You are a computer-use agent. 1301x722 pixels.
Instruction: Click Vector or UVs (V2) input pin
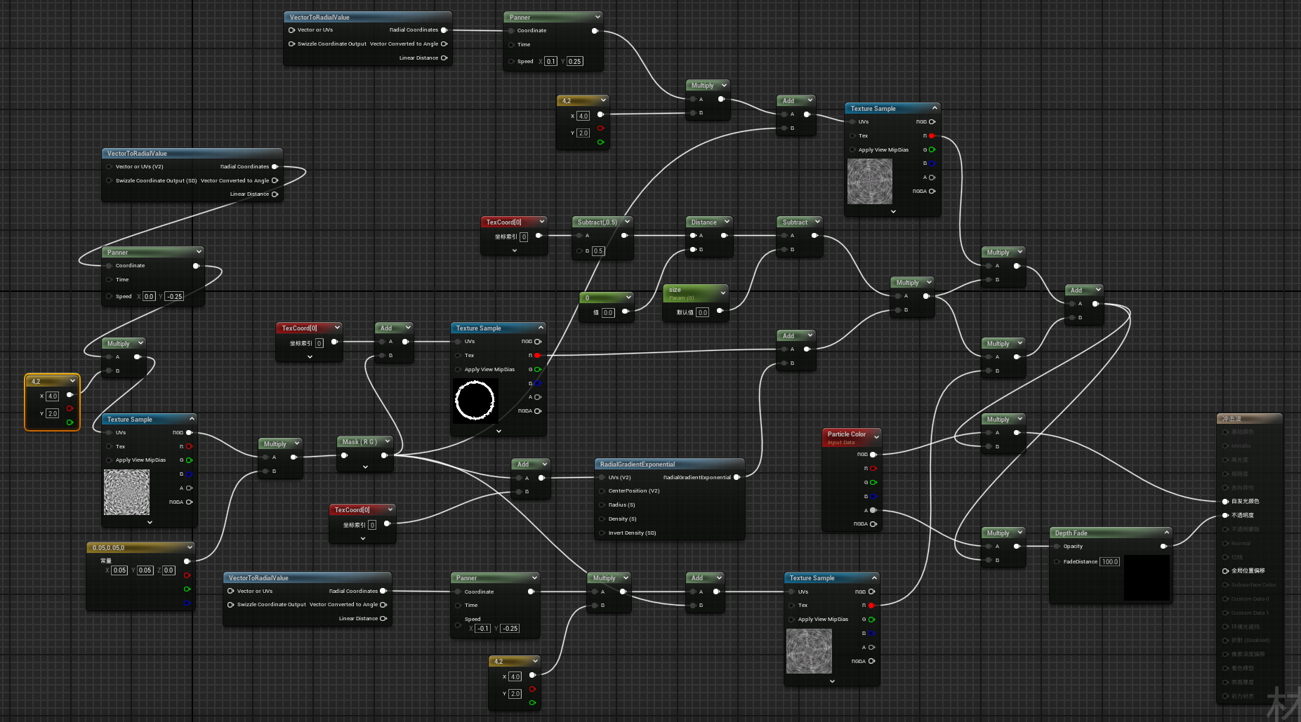pos(110,166)
